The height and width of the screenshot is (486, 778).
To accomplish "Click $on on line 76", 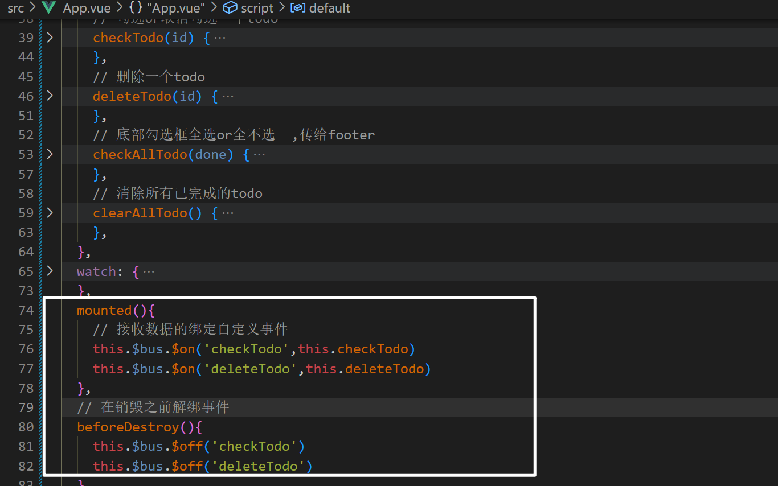I will pyautogui.click(x=183, y=349).
